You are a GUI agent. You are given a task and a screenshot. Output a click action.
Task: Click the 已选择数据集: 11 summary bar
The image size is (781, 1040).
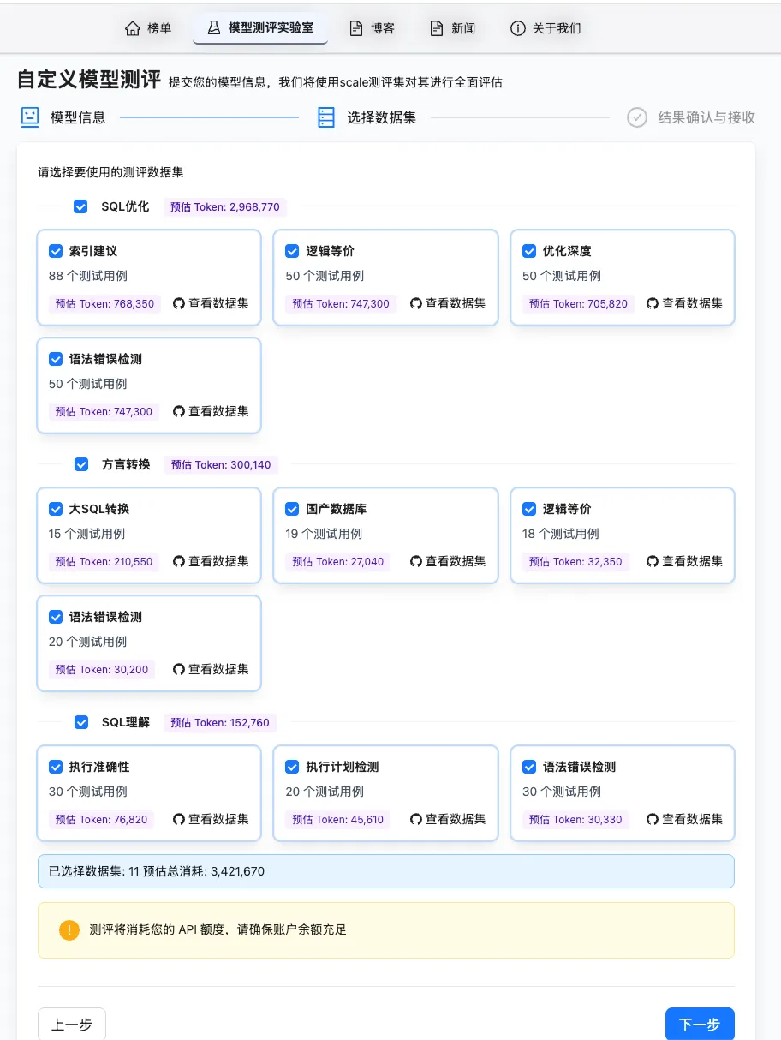click(x=386, y=871)
